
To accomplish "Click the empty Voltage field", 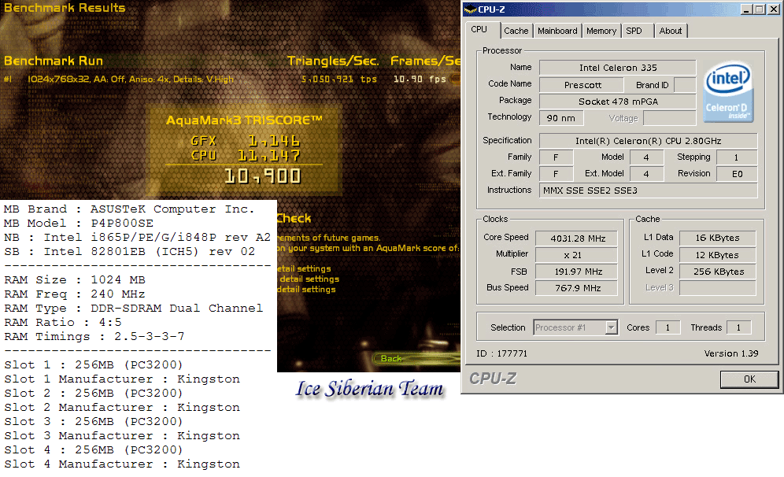I will [x=670, y=118].
